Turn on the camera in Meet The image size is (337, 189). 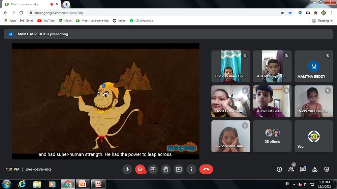pos(140,169)
